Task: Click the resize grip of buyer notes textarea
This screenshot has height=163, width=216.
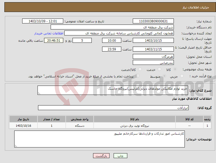Action: (x=16, y=146)
